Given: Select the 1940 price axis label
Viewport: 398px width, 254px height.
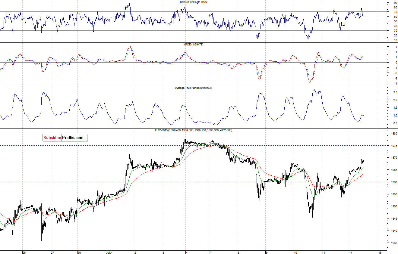Looking at the screenshot, I should (394, 231).
